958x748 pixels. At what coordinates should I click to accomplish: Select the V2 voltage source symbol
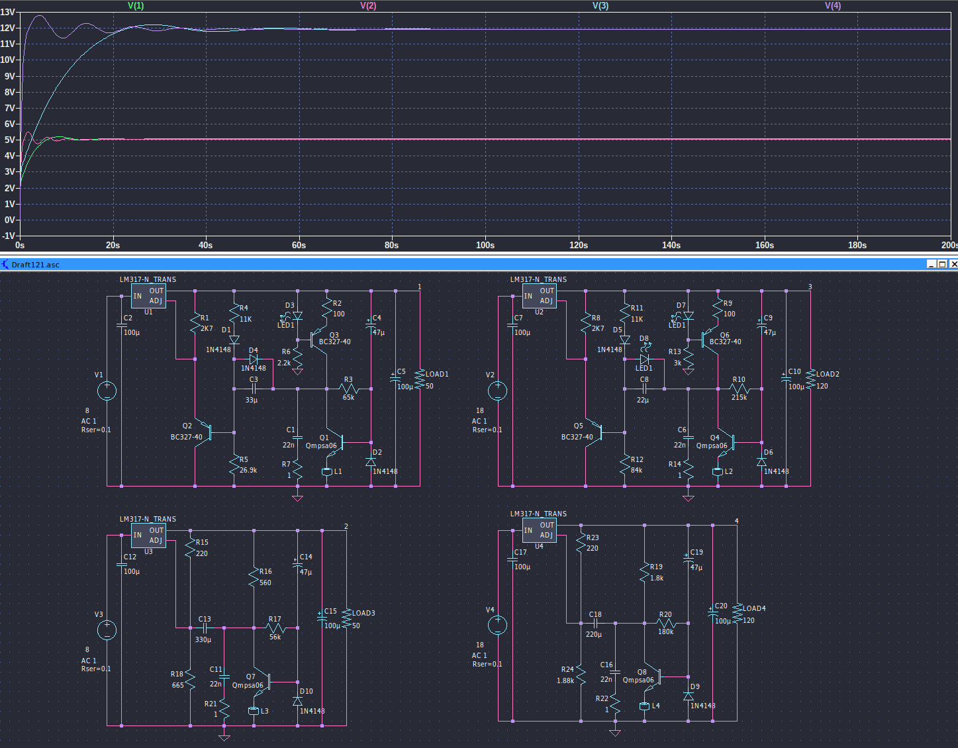click(x=498, y=391)
